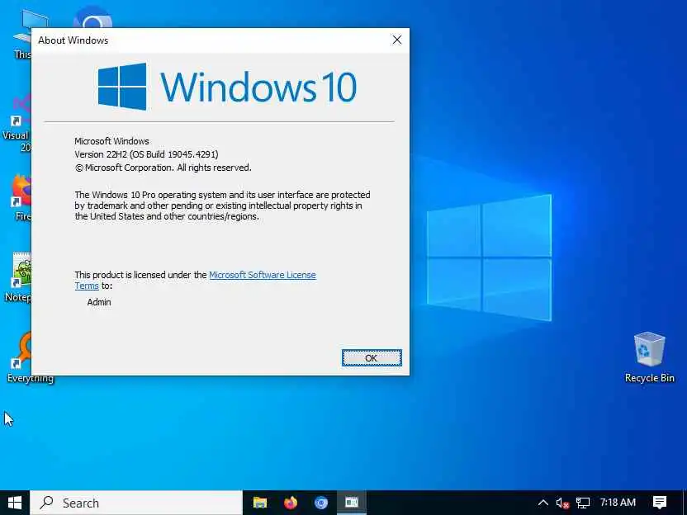Select the Visual Studio desktop shortcut

pyautogui.click(x=17, y=123)
